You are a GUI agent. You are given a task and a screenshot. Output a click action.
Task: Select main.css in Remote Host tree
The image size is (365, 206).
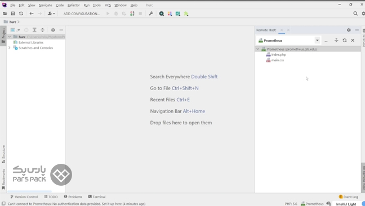point(277,60)
